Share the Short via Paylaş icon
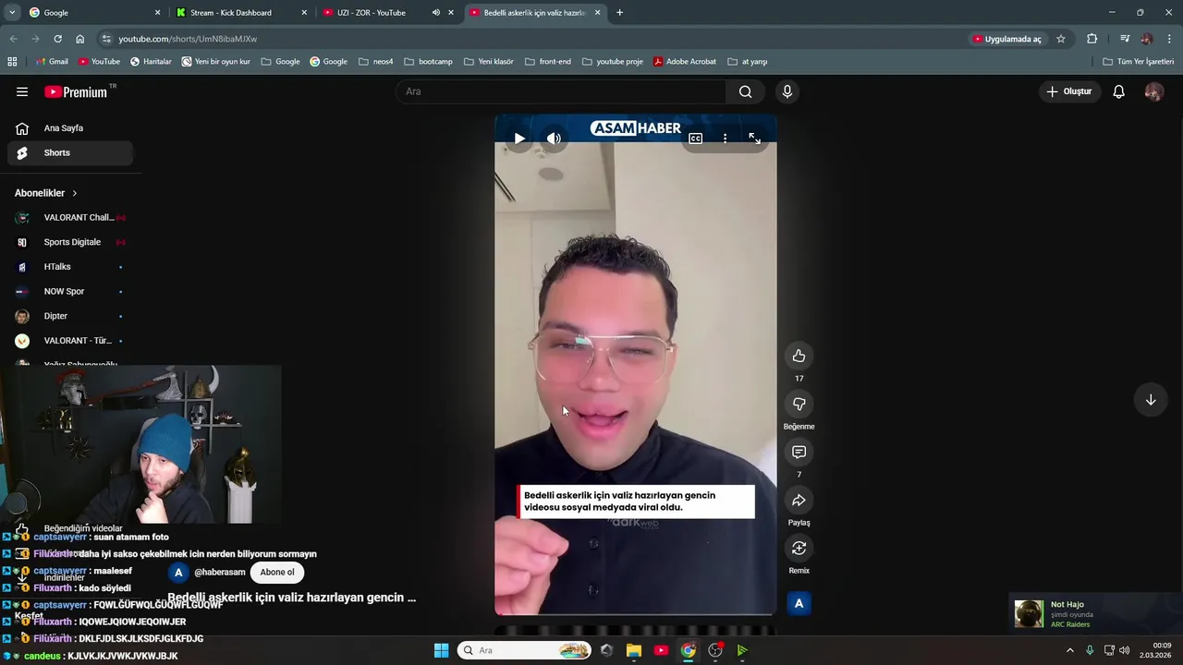This screenshot has width=1183, height=665. [x=799, y=500]
